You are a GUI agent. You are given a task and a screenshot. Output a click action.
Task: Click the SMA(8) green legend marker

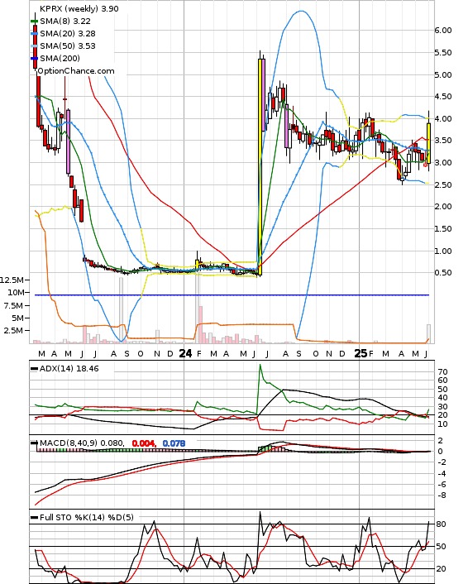tap(34, 22)
